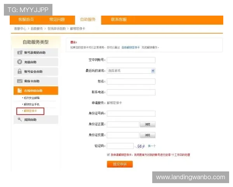Go to 自助服务 in the breadcrumb
The image size is (233, 187).
pyautogui.click(x=37, y=28)
